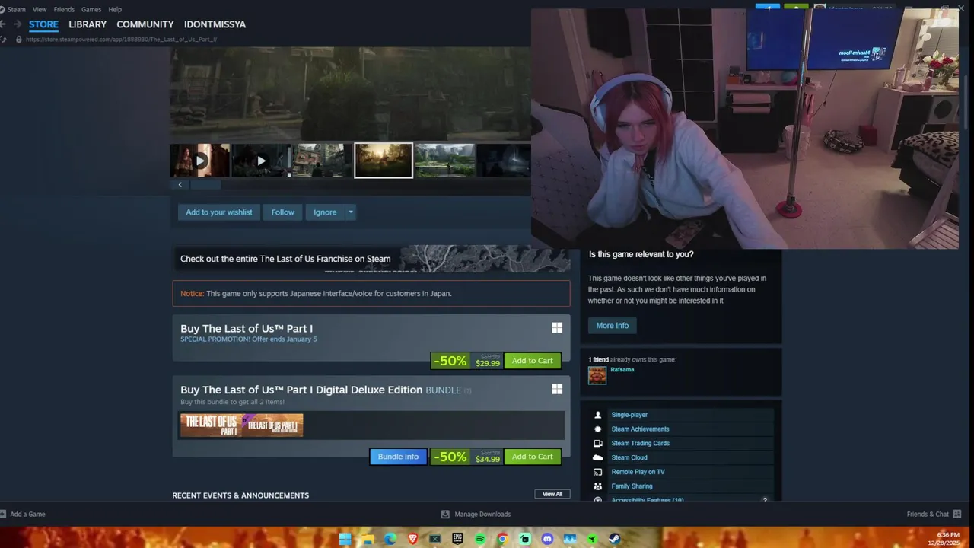Image resolution: width=974 pixels, height=548 pixels.
Task: Click the Ignore button
Action: point(325,212)
